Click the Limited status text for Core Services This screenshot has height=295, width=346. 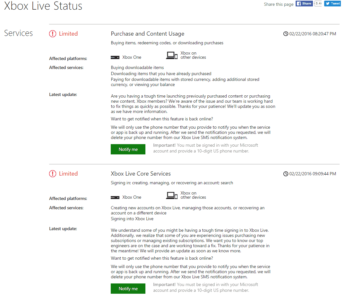[x=68, y=174]
